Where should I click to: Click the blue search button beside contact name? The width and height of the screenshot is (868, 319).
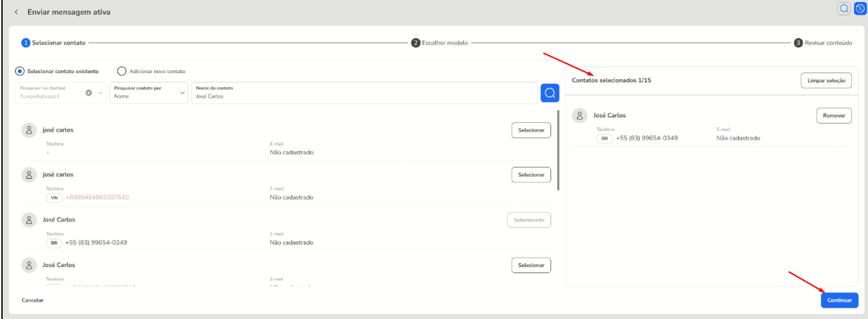[550, 93]
